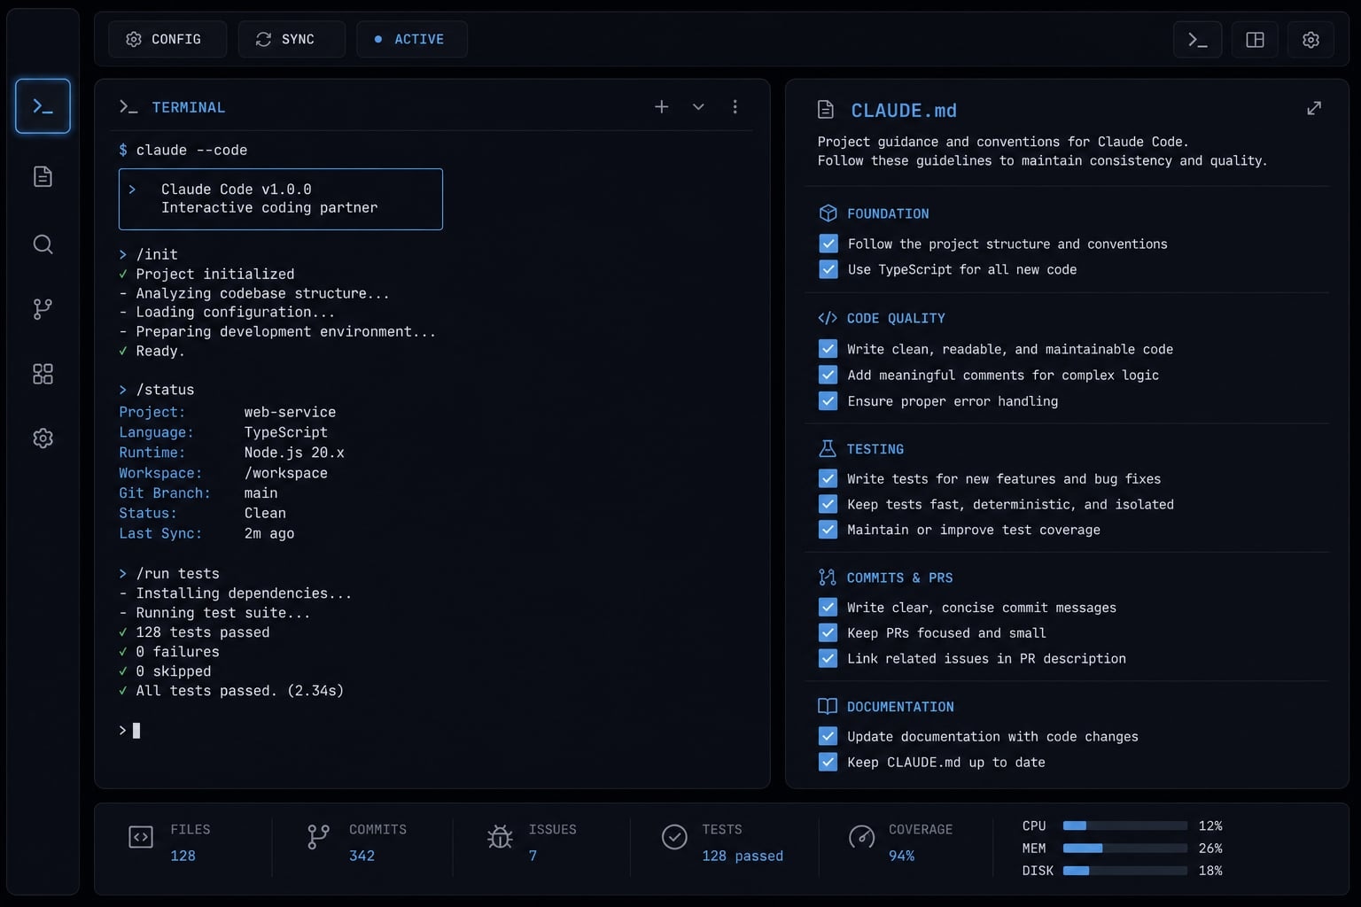Click the issues count '7'
Image resolution: width=1361 pixels, height=907 pixels.
[x=533, y=856]
